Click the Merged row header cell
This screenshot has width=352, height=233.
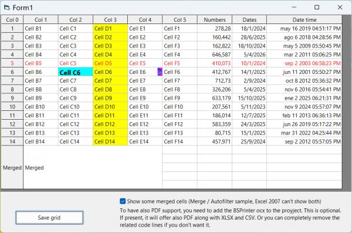12,167
